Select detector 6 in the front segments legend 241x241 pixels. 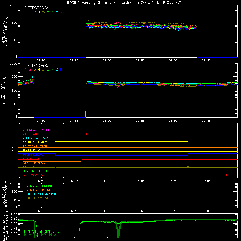click(48, 12)
